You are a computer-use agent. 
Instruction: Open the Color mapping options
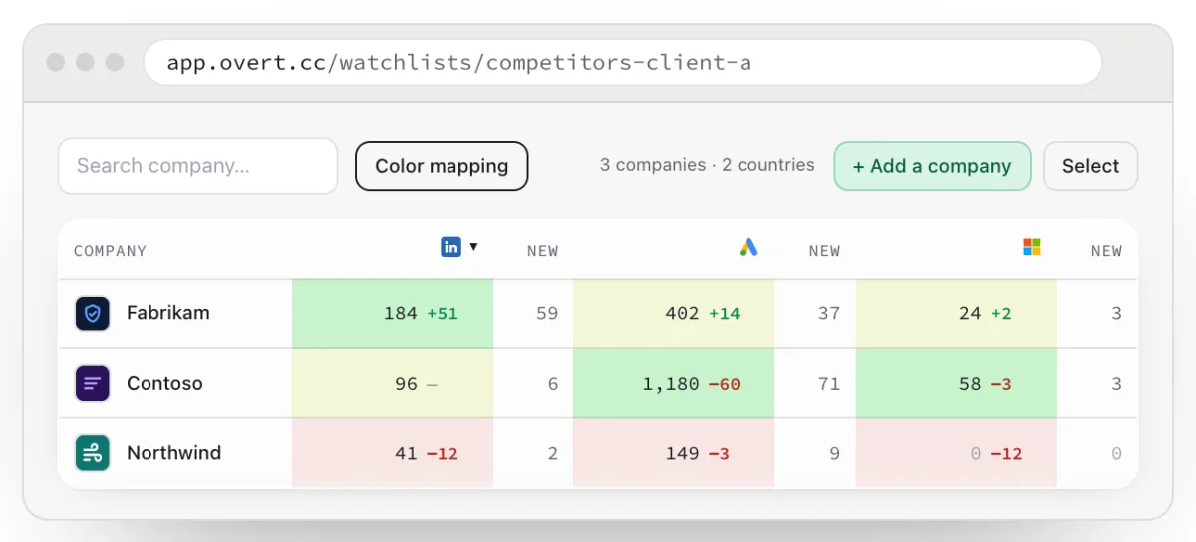(x=442, y=166)
